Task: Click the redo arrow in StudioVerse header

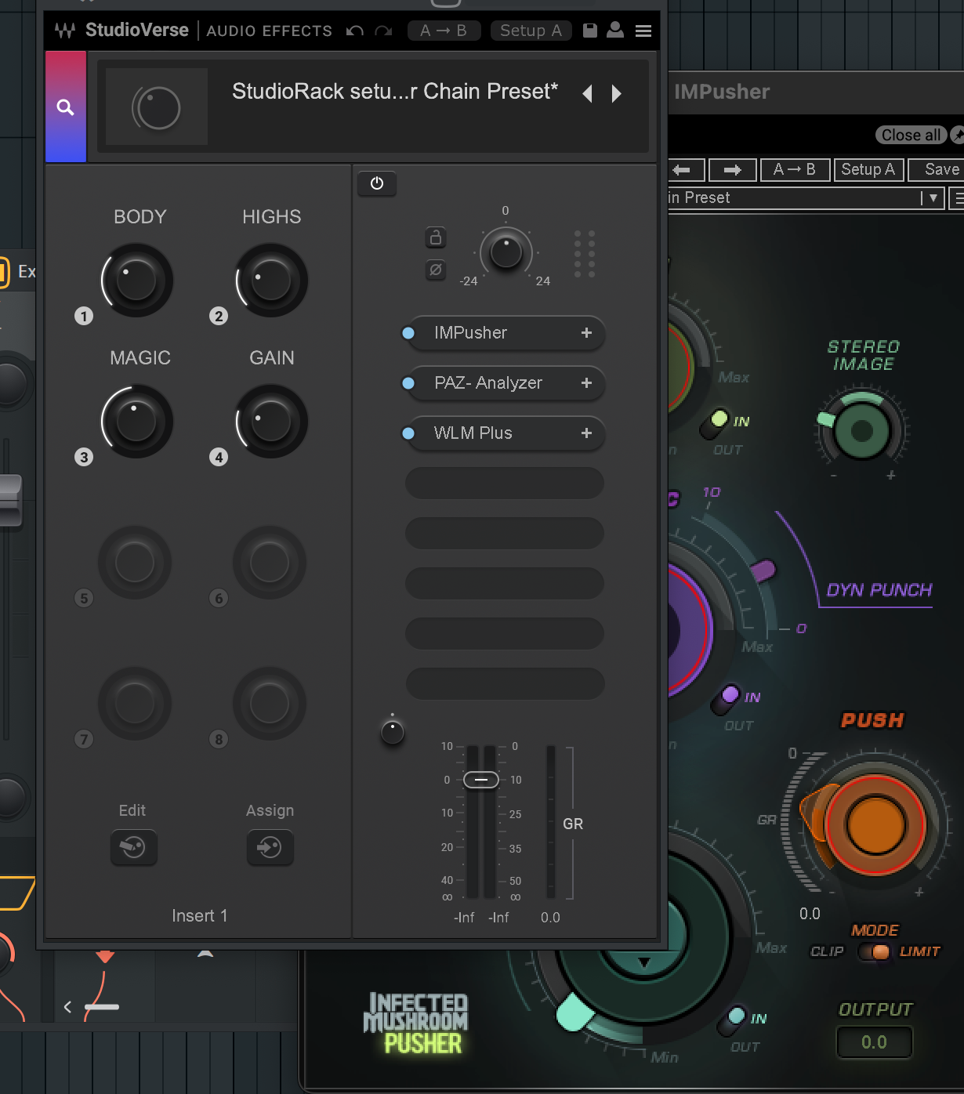Action: (x=383, y=31)
